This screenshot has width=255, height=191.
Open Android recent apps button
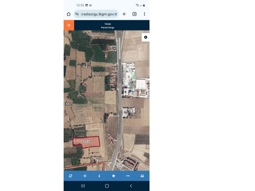pos(83,186)
